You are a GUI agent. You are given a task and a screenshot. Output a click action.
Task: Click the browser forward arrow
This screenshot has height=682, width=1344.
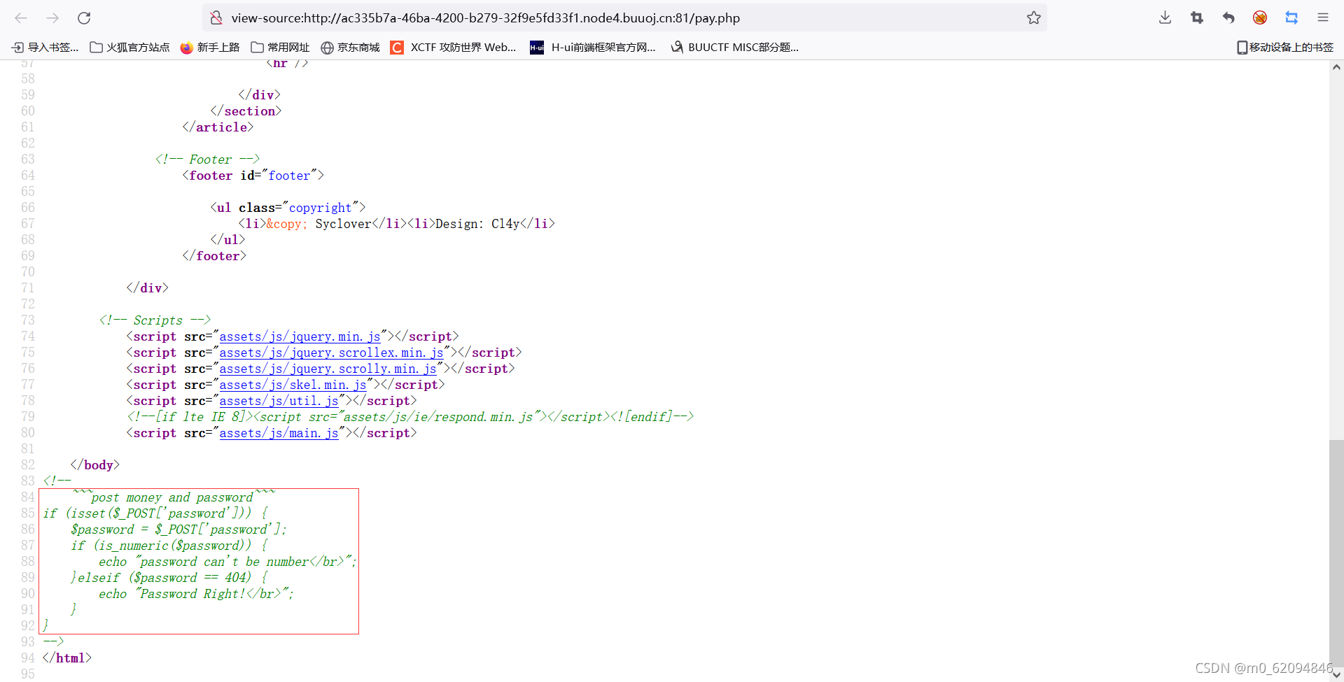click(52, 18)
